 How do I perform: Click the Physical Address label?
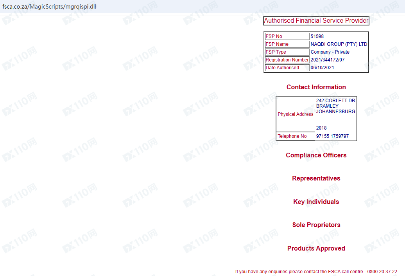[296, 114]
